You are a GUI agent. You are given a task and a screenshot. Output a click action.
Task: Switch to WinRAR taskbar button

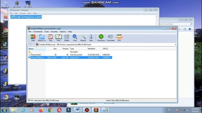click(96, 110)
